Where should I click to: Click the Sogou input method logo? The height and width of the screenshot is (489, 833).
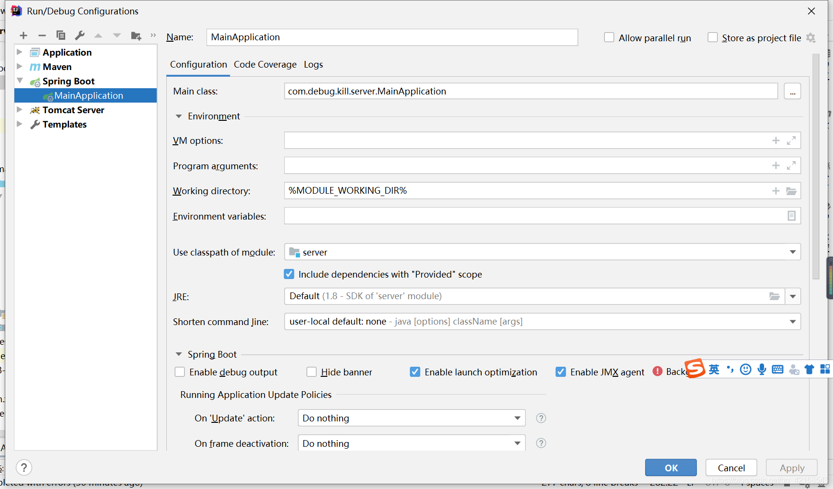(695, 369)
